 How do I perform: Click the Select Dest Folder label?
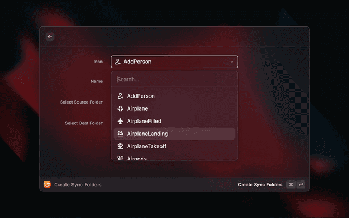(83, 123)
